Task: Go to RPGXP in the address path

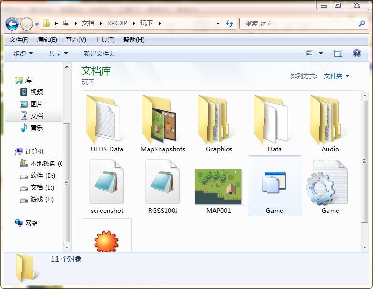Action: (117, 23)
